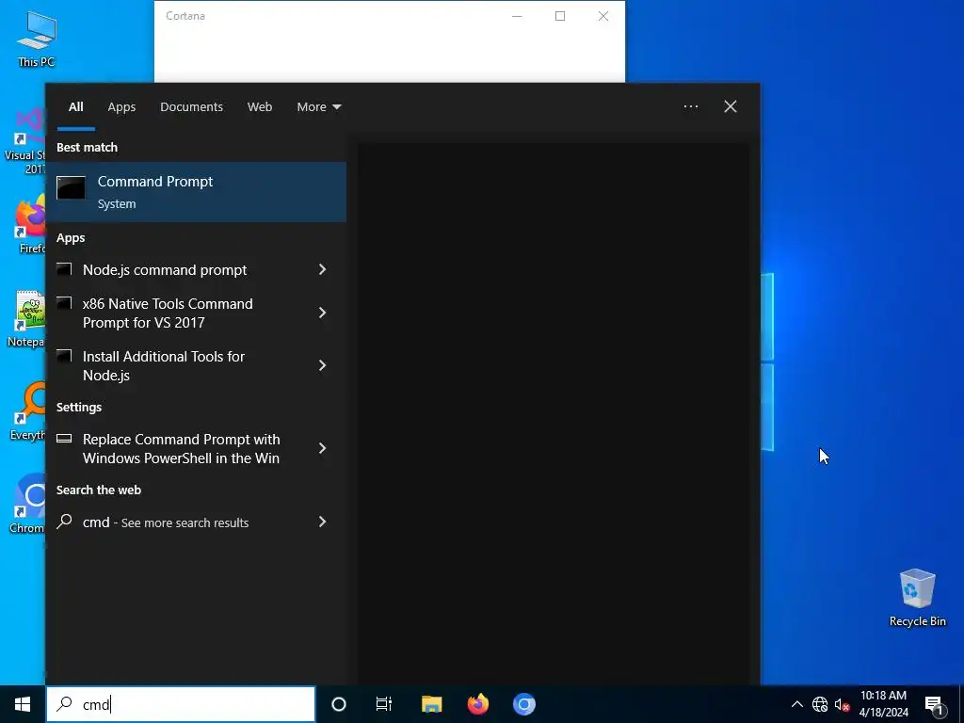Expand Node.js command prompt details arrow

click(322, 269)
